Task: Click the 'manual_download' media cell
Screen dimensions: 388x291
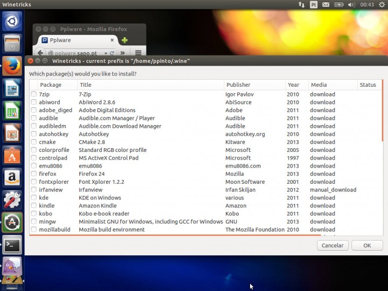Action: (333, 190)
